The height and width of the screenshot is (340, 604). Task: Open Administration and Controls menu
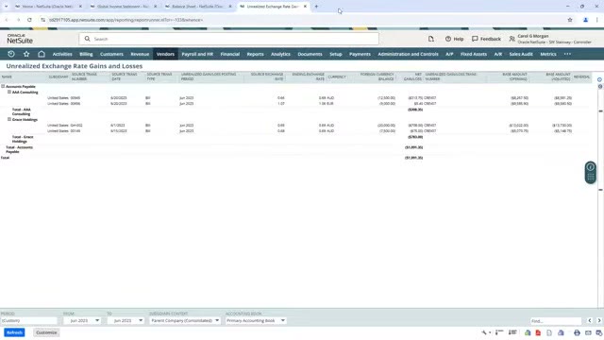(408, 55)
